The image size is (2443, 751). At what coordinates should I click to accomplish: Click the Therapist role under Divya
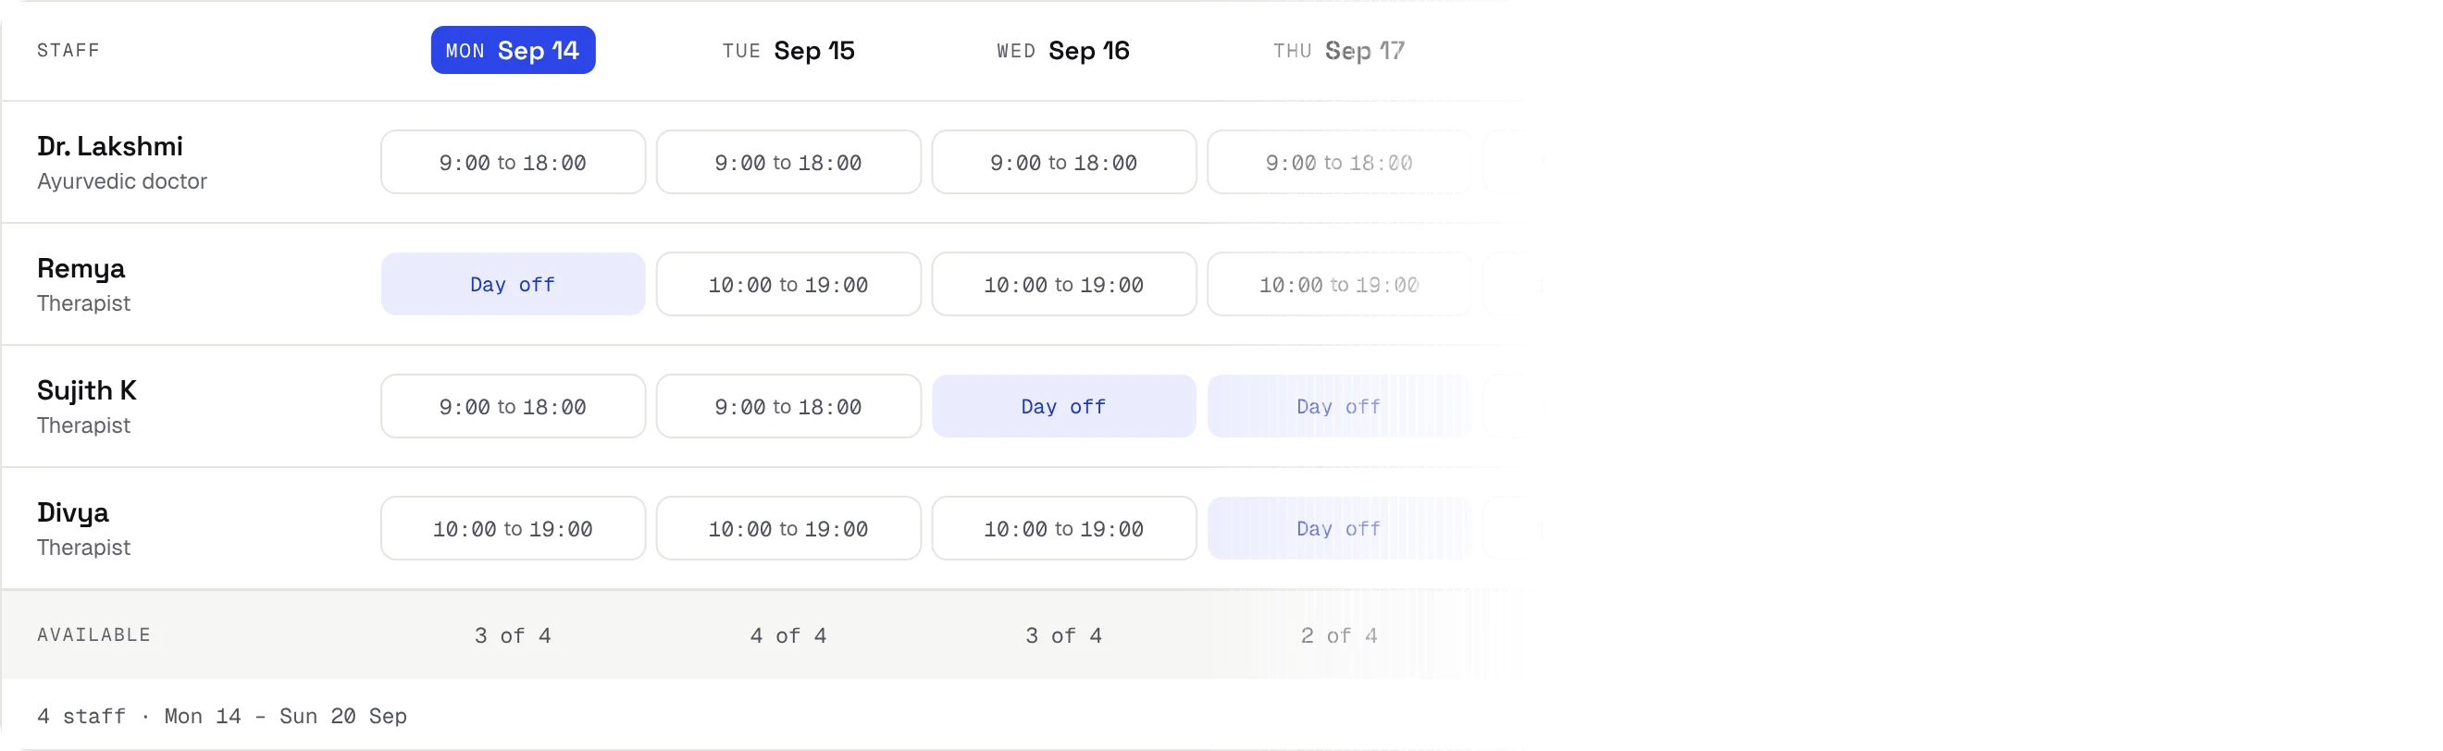click(x=83, y=548)
